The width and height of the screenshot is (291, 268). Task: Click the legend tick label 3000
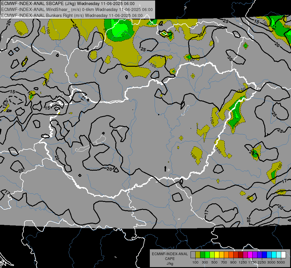tap(271, 262)
